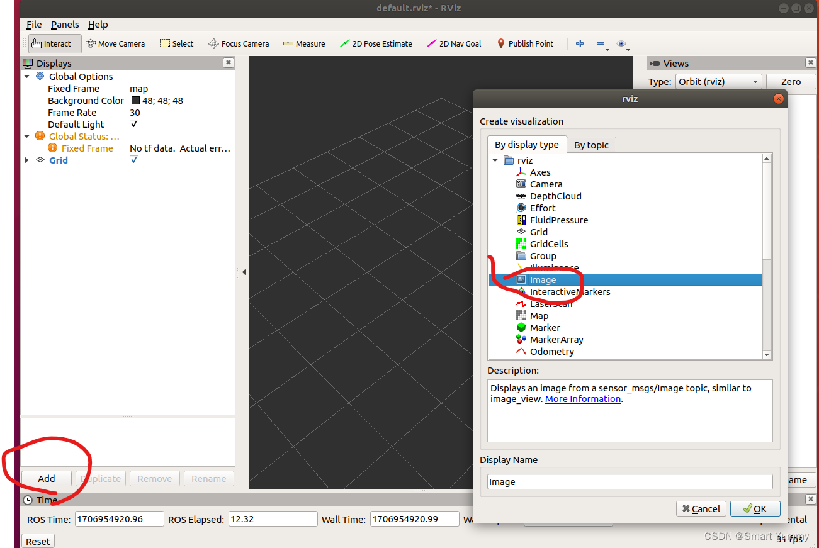Confirm with the OK button

pos(755,508)
